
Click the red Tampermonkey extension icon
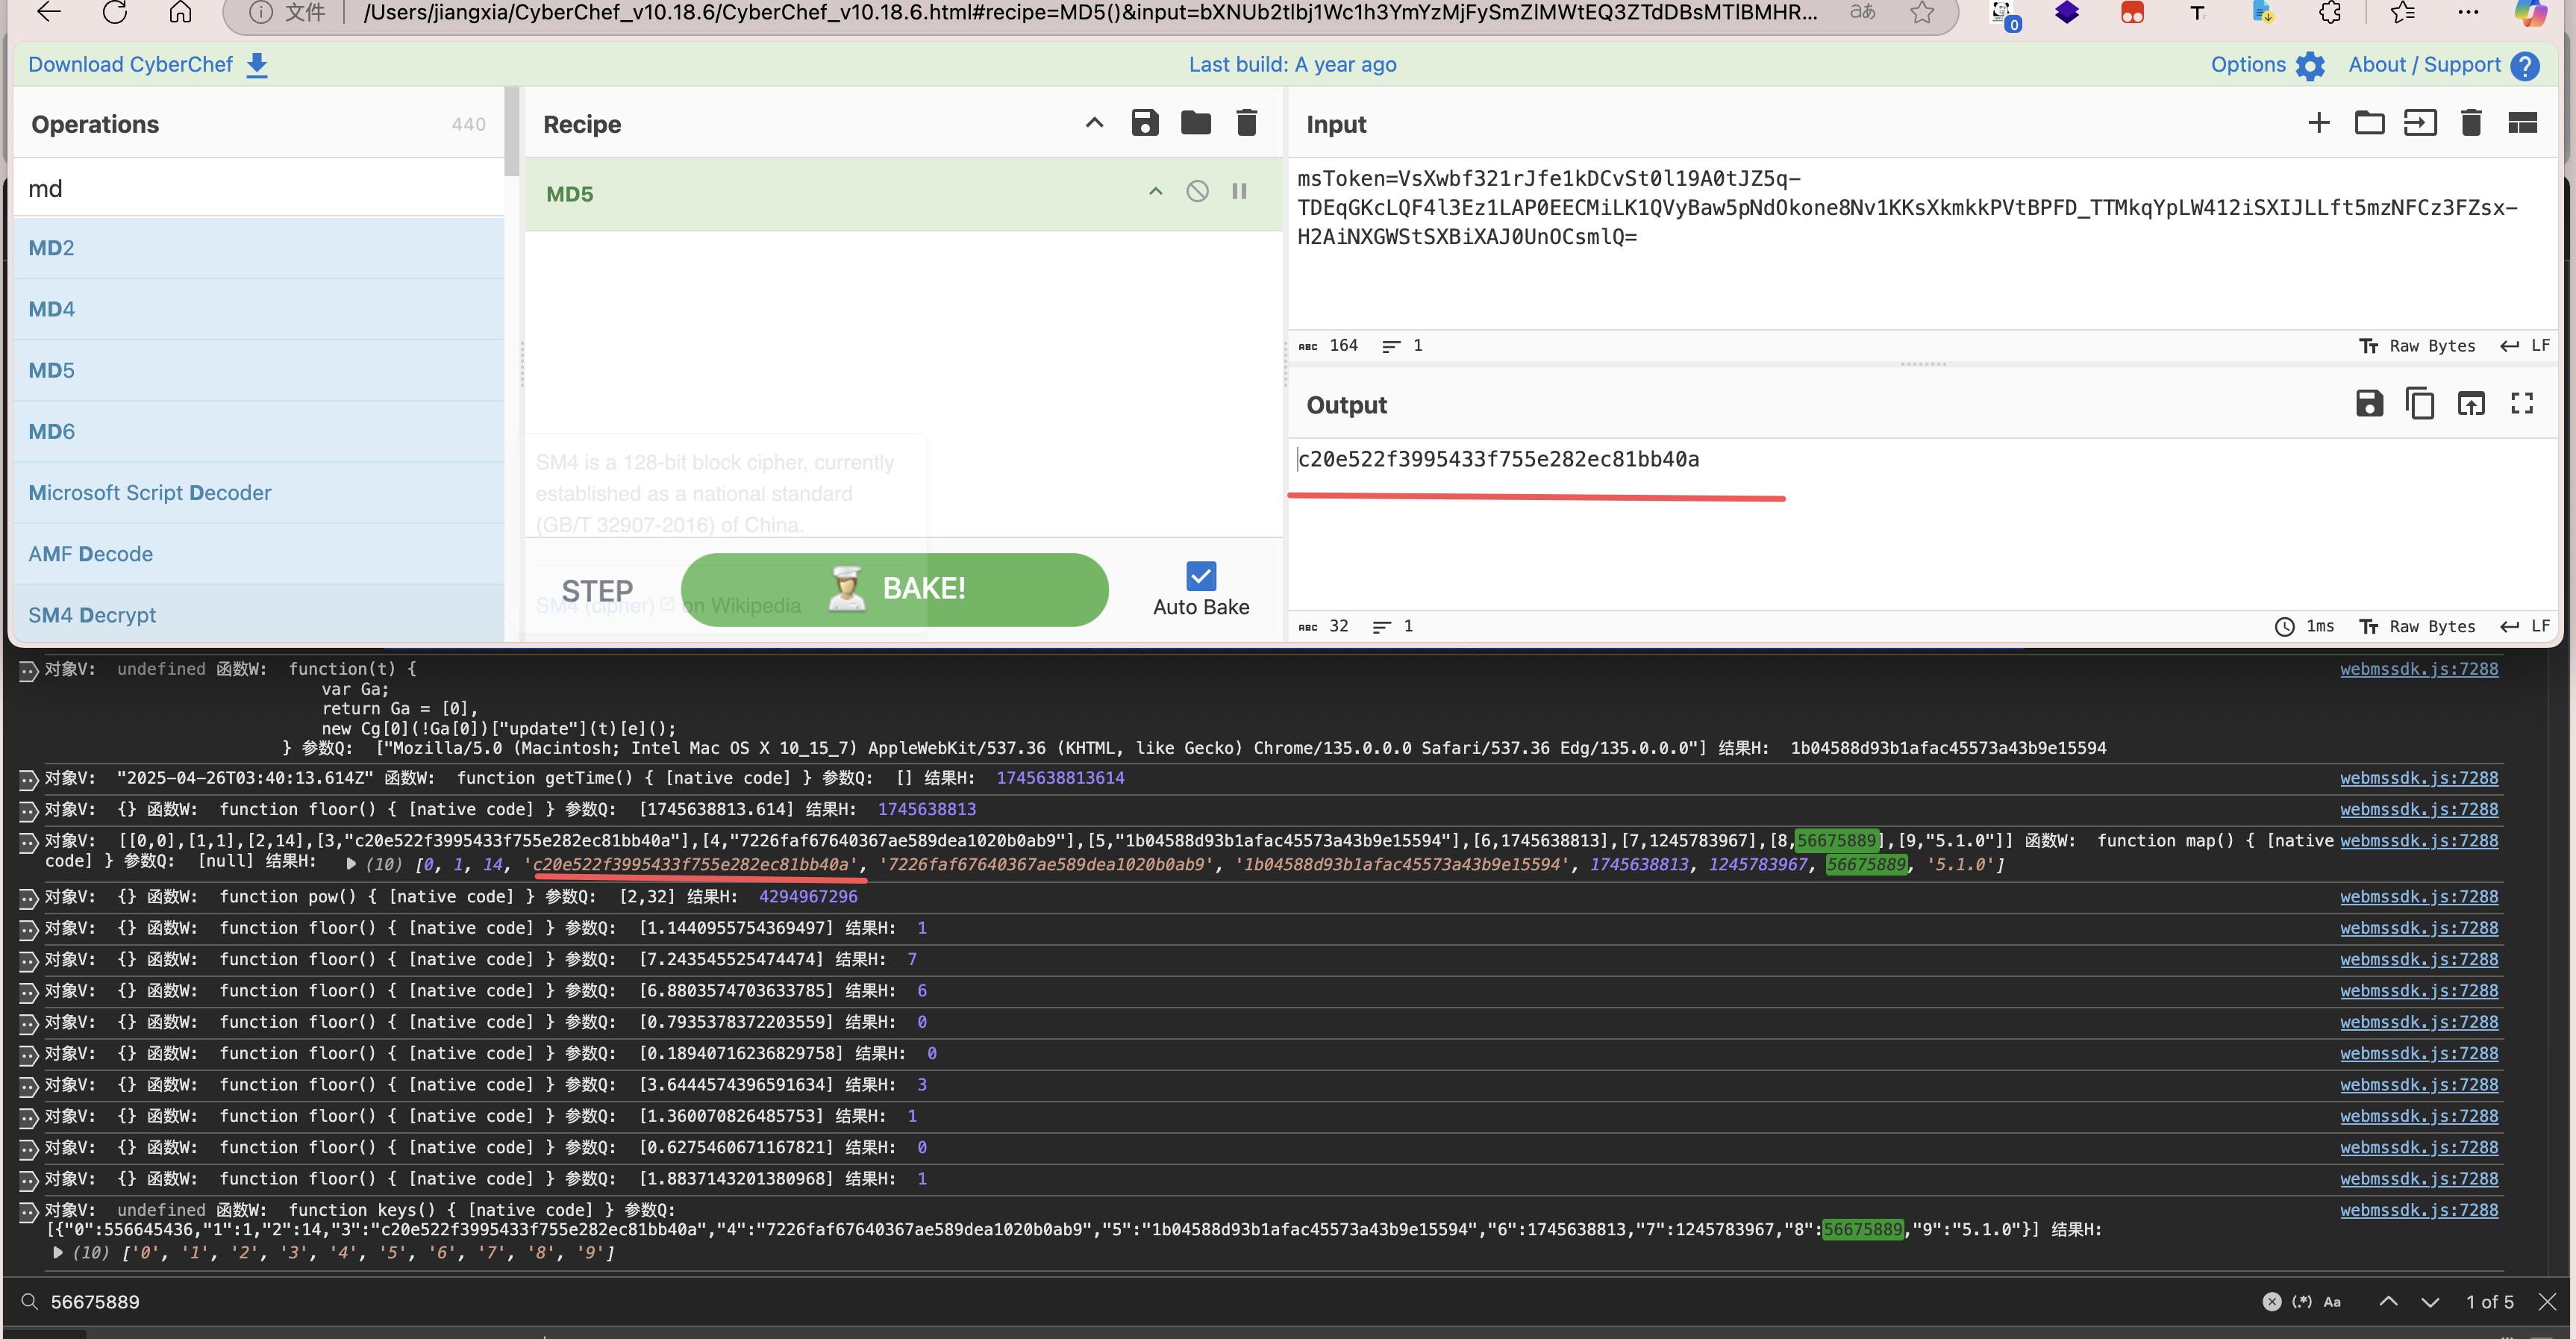coord(2132,12)
